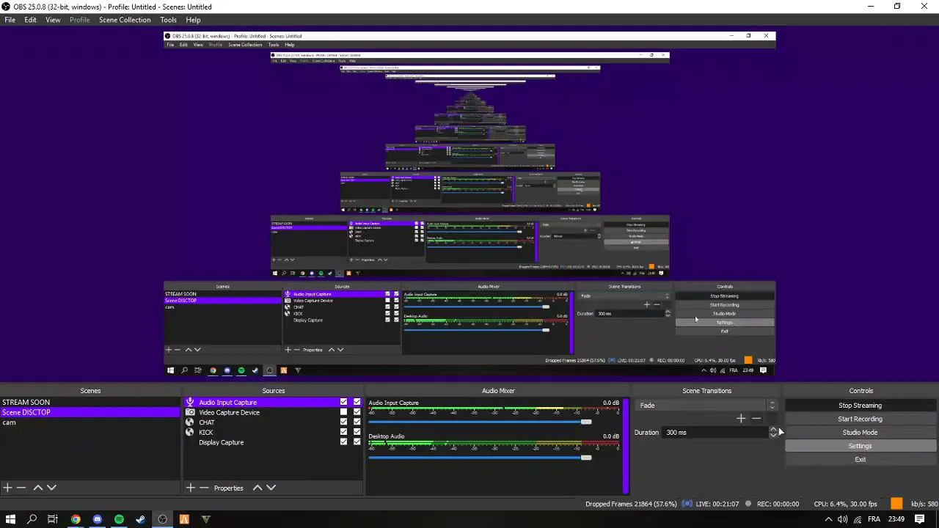Screen dimensions: 939x528
Task: Toggle visibility checkbox for Audio Input Capture
Action: coord(343,403)
